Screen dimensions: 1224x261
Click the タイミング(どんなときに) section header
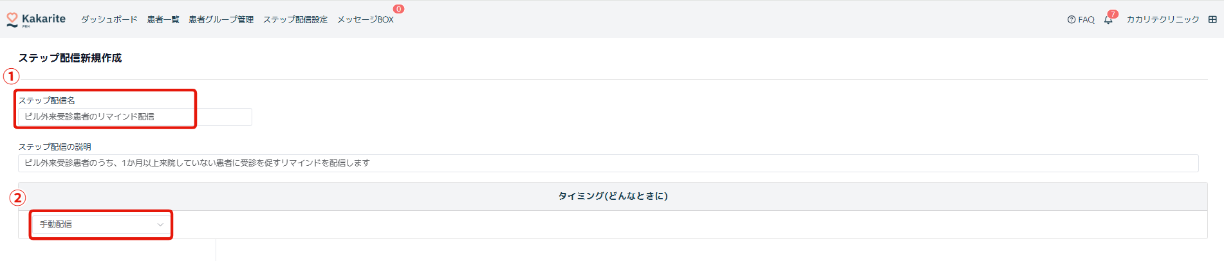(613, 196)
